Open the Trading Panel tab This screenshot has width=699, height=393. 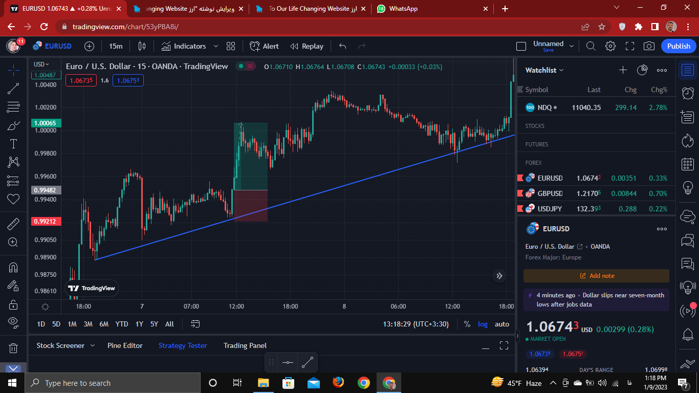(x=245, y=345)
